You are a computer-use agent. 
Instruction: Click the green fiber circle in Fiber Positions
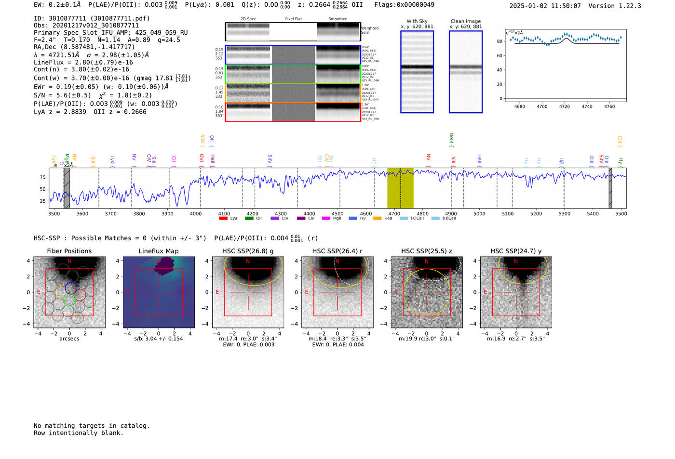point(69,300)
